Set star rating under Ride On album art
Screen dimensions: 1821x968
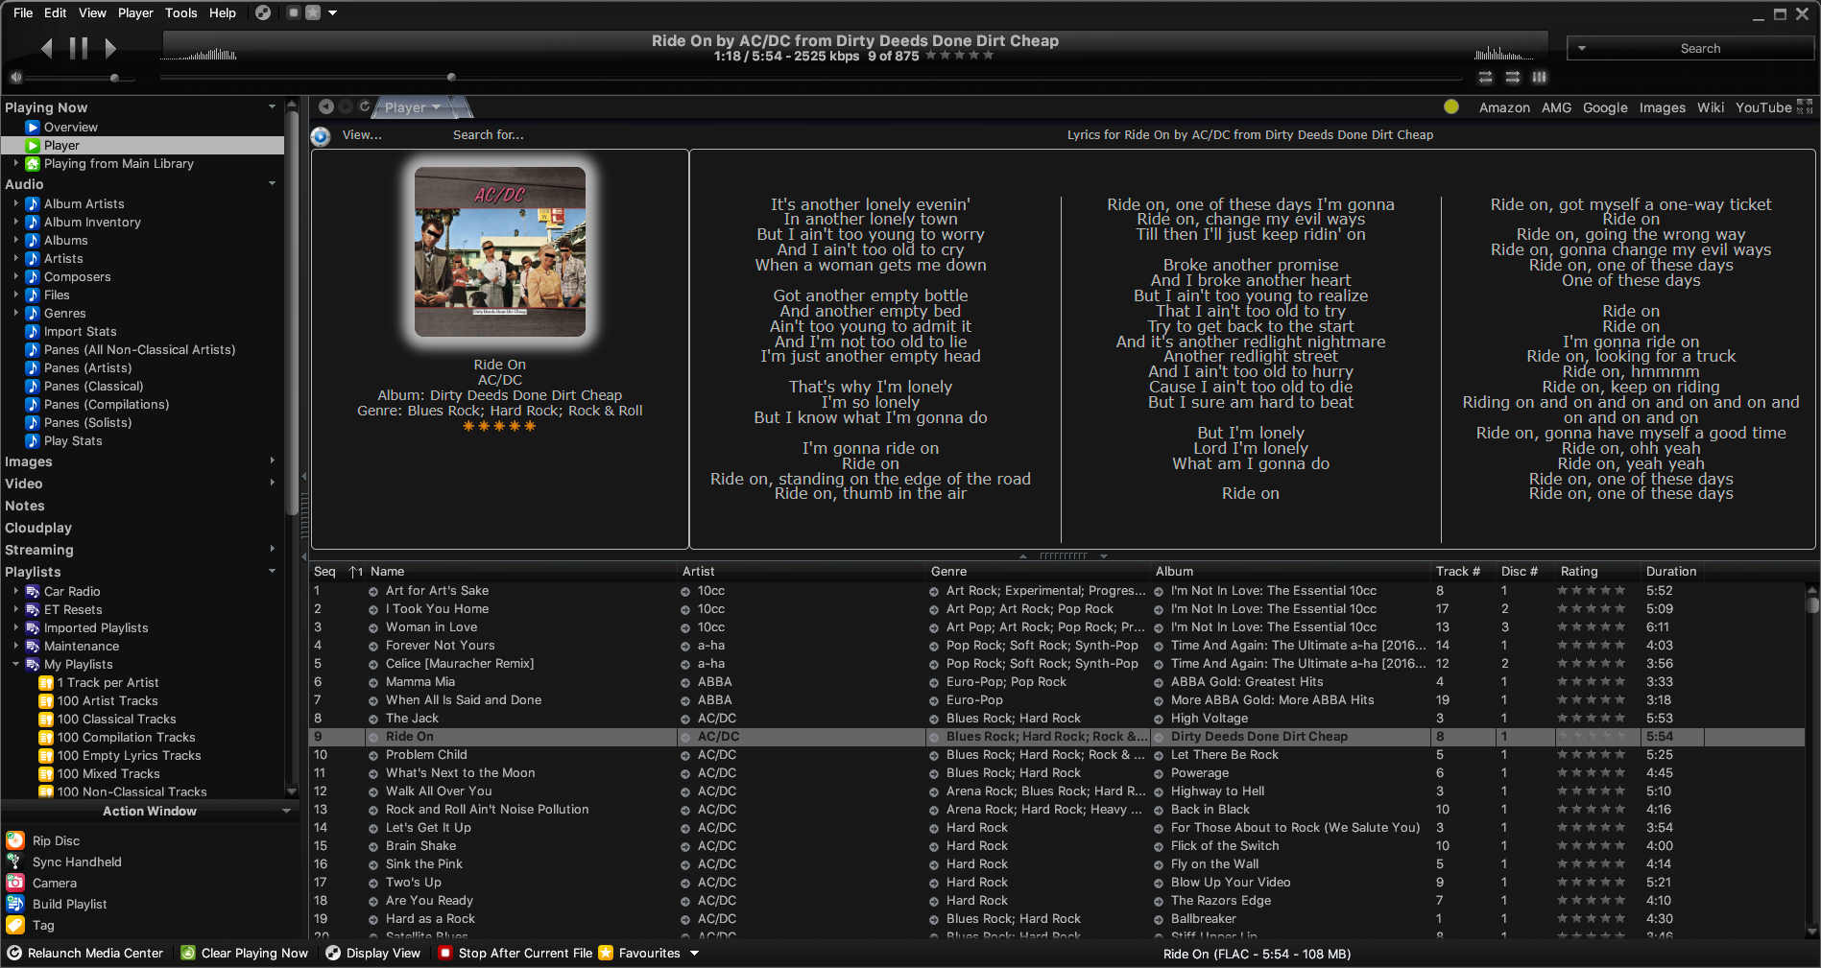[499, 426]
